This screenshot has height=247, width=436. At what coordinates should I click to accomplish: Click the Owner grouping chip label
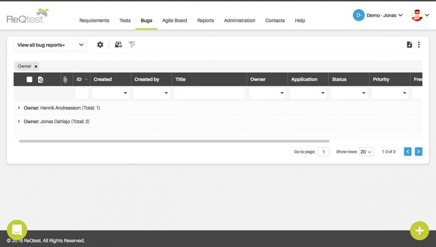point(24,66)
